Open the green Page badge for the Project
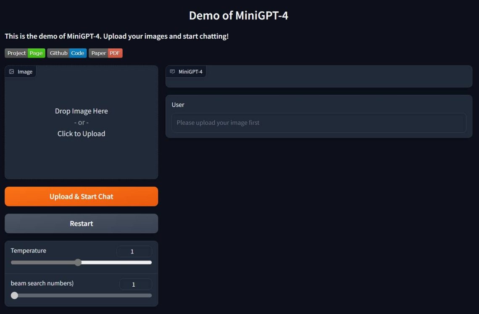The image size is (479, 314). 36,53
